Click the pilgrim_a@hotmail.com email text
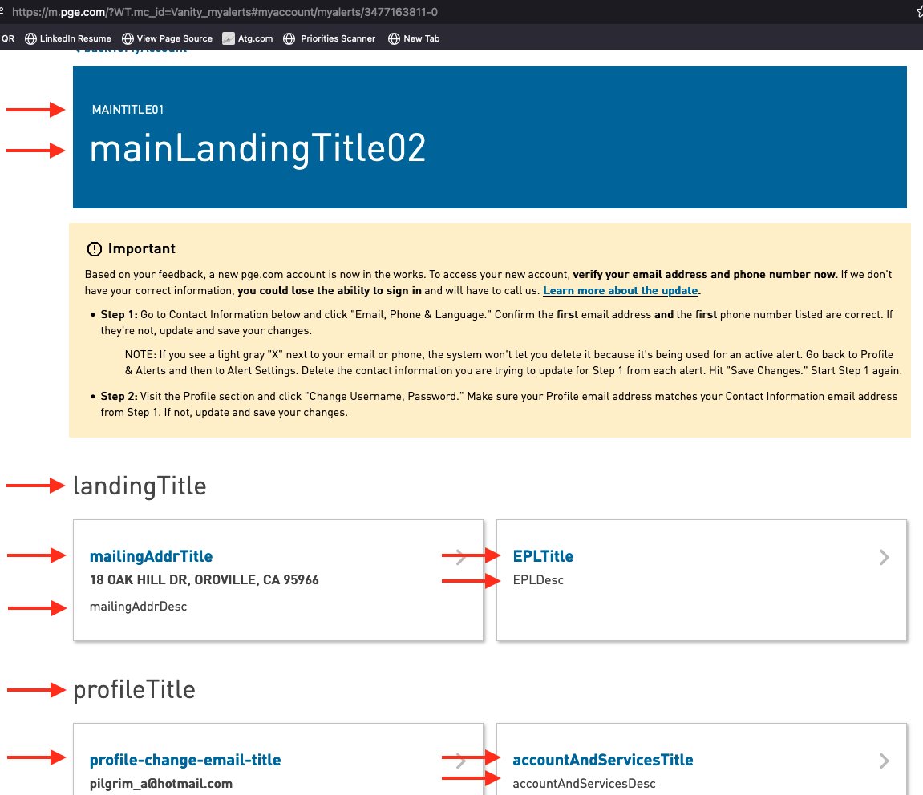Screen dimensions: 923x795 click(160, 784)
